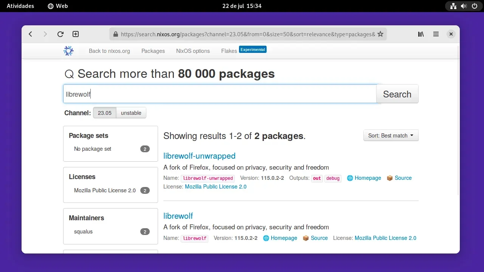Click package icon beside librewolf Source
The height and width of the screenshot is (272, 484).
coord(306,238)
